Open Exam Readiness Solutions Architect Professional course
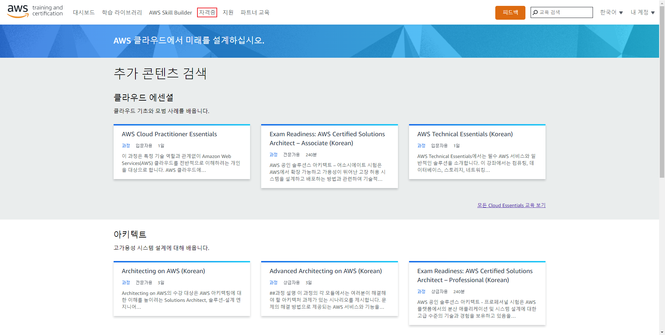The width and height of the screenshot is (665, 335). (x=475, y=276)
